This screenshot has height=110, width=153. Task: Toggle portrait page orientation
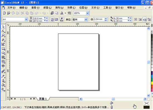click(x=52, y=19)
